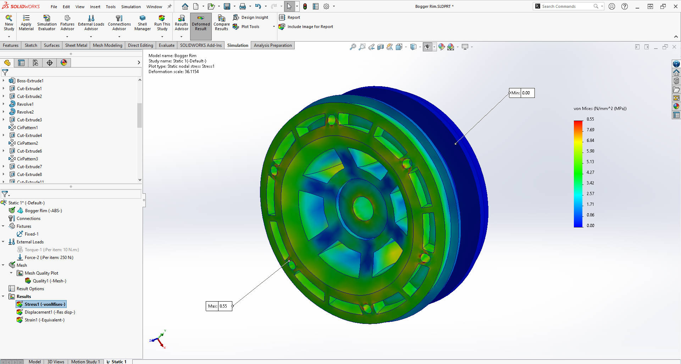Click Fixtures Advisor icon
The width and height of the screenshot is (681, 364).
tap(67, 18)
